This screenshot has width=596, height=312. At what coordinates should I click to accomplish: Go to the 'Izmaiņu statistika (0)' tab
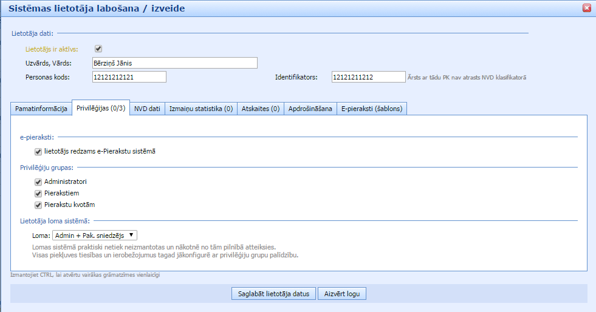(x=200, y=109)
